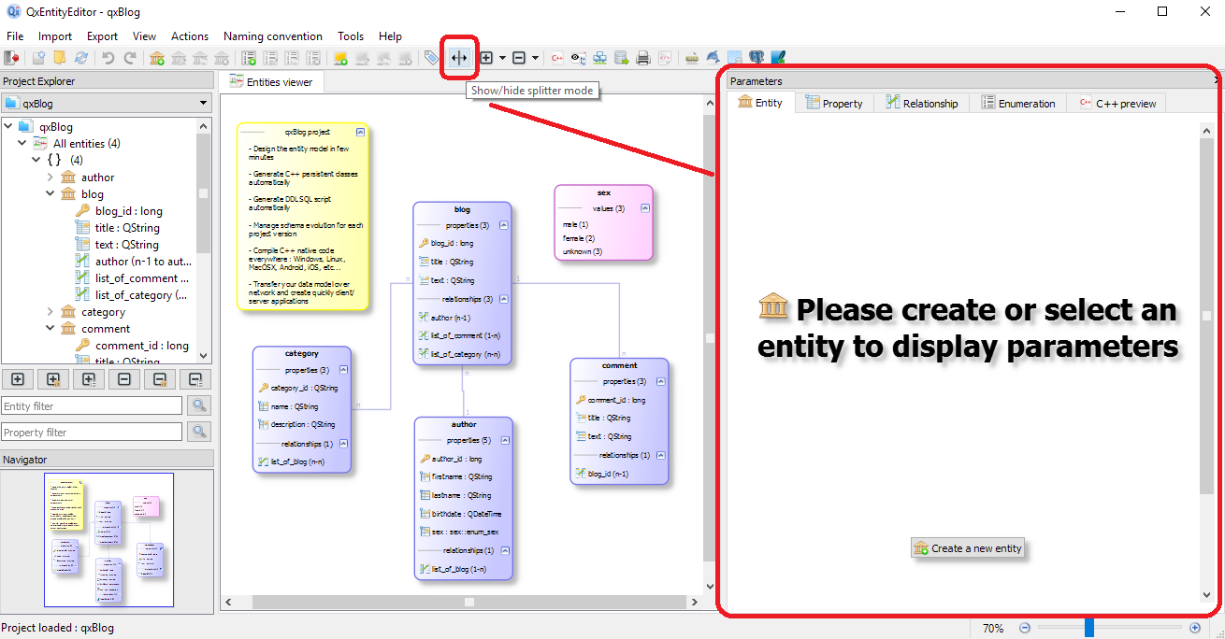The height and width of the screenshot is (639, 1225).
Task: Collapse the sex enumeration values section
Action: click(644, 208)
